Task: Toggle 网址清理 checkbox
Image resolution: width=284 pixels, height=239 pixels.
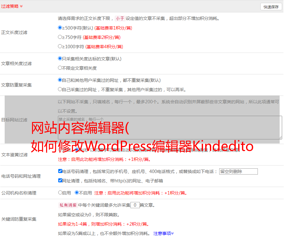Action: coord(60,180)
